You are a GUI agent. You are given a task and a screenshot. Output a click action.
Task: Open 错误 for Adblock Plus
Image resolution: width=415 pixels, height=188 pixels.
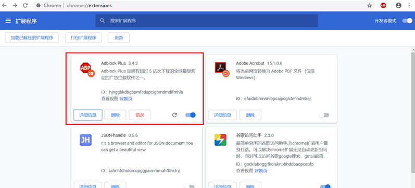point(140,115)
